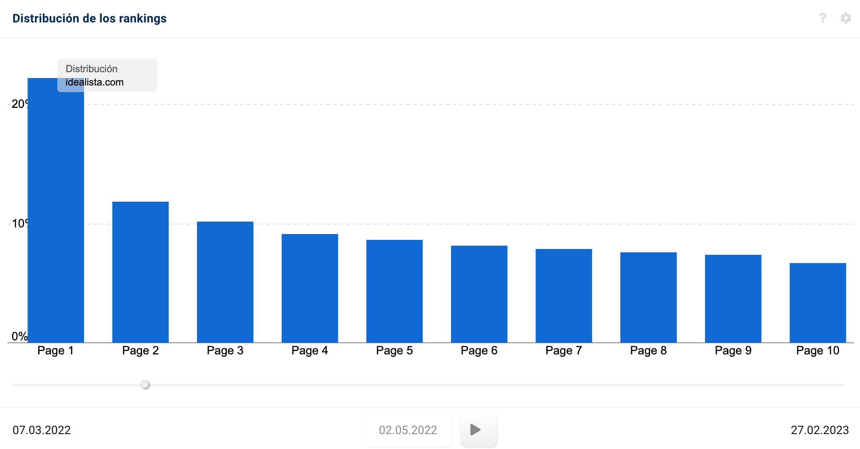Image resolution: width=860 pixels, height=449 pixels.
Task: Click the help question mark icon
Action: coord(823,18)
